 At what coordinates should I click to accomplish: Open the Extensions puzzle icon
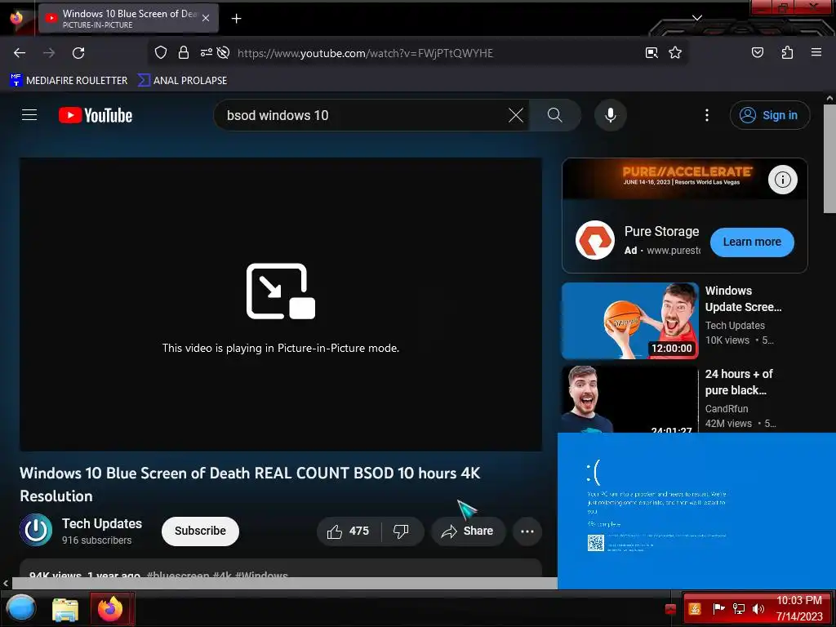787,52
